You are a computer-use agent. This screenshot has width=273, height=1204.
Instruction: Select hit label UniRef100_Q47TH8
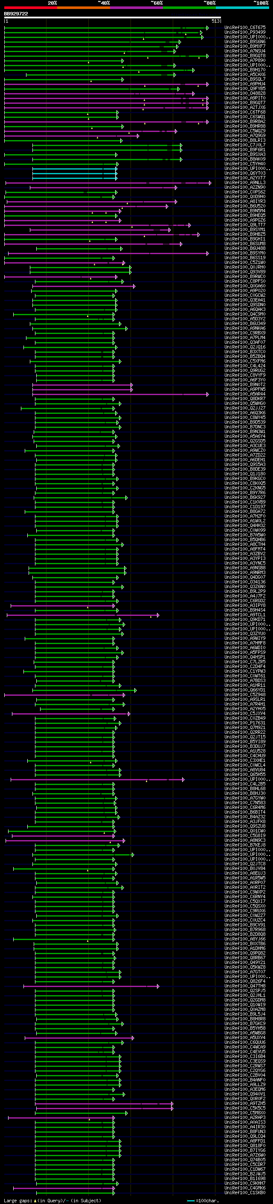pos(245,986)
